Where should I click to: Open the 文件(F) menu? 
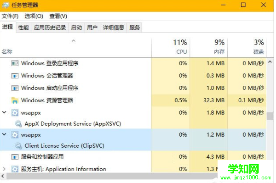click(x=10, y=16)
